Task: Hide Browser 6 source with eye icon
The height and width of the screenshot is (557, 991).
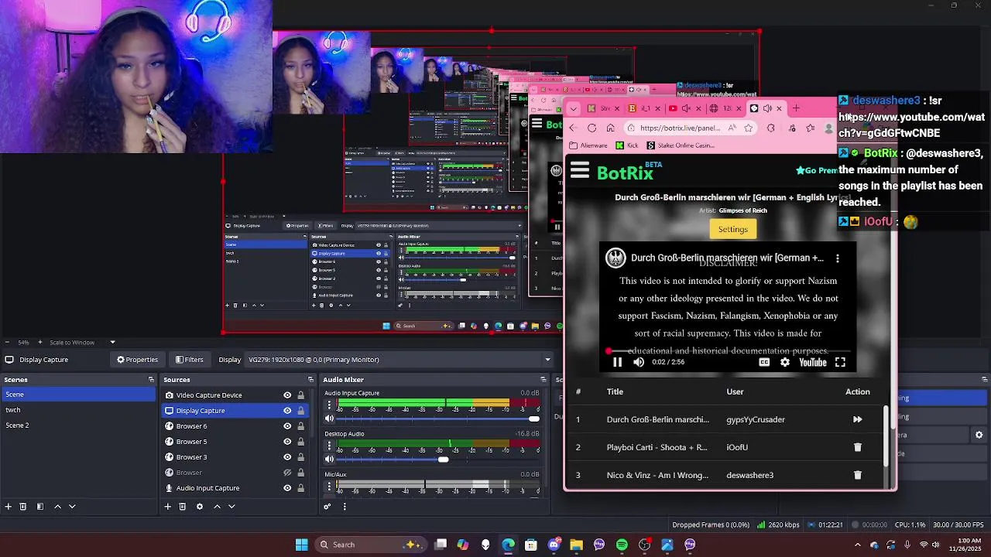Action: click(x=287, y=426)
